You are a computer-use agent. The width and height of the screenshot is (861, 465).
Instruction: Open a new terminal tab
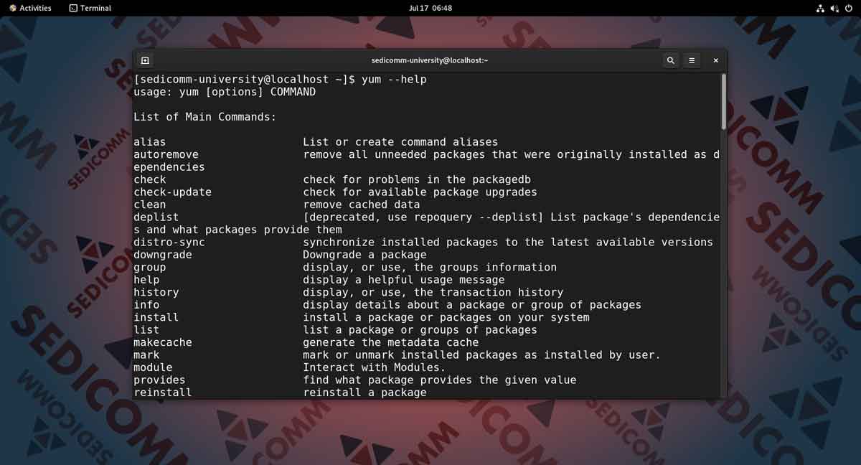tap(145, 60)
